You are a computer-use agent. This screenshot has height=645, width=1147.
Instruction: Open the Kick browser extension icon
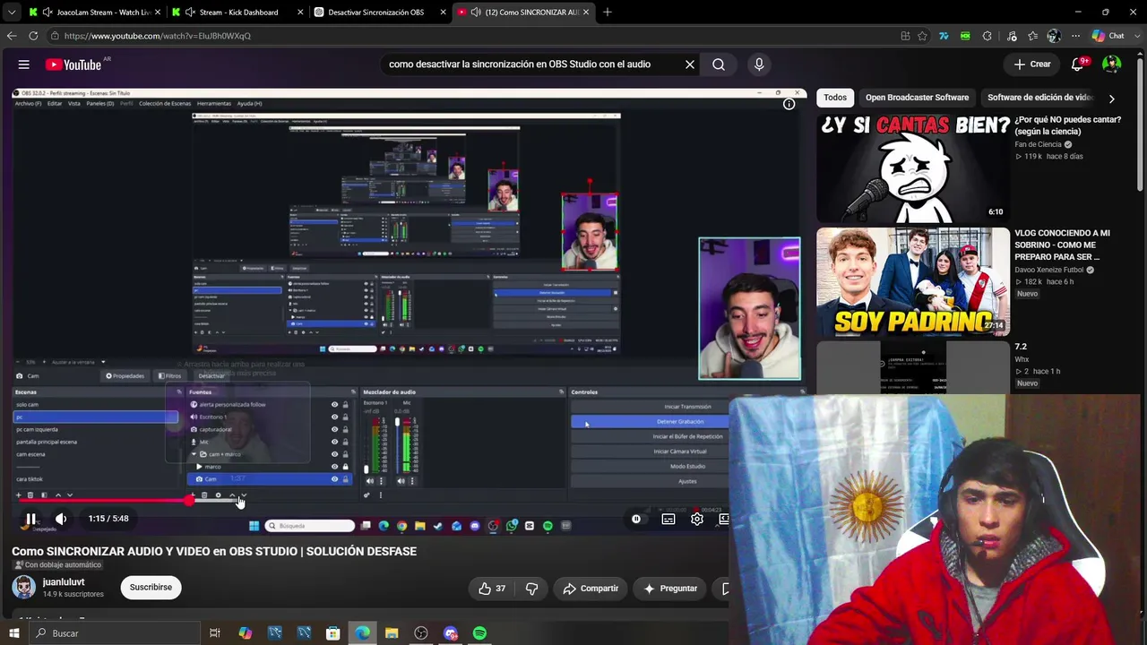point(965,36)
